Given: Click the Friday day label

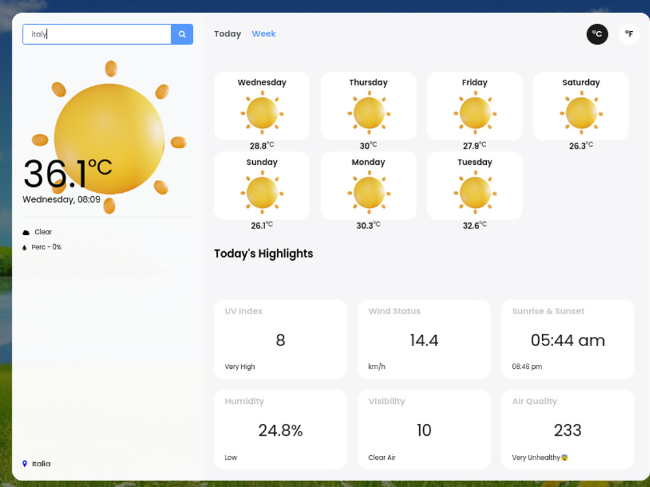Looking at the screenshot, I should point(474,82).
